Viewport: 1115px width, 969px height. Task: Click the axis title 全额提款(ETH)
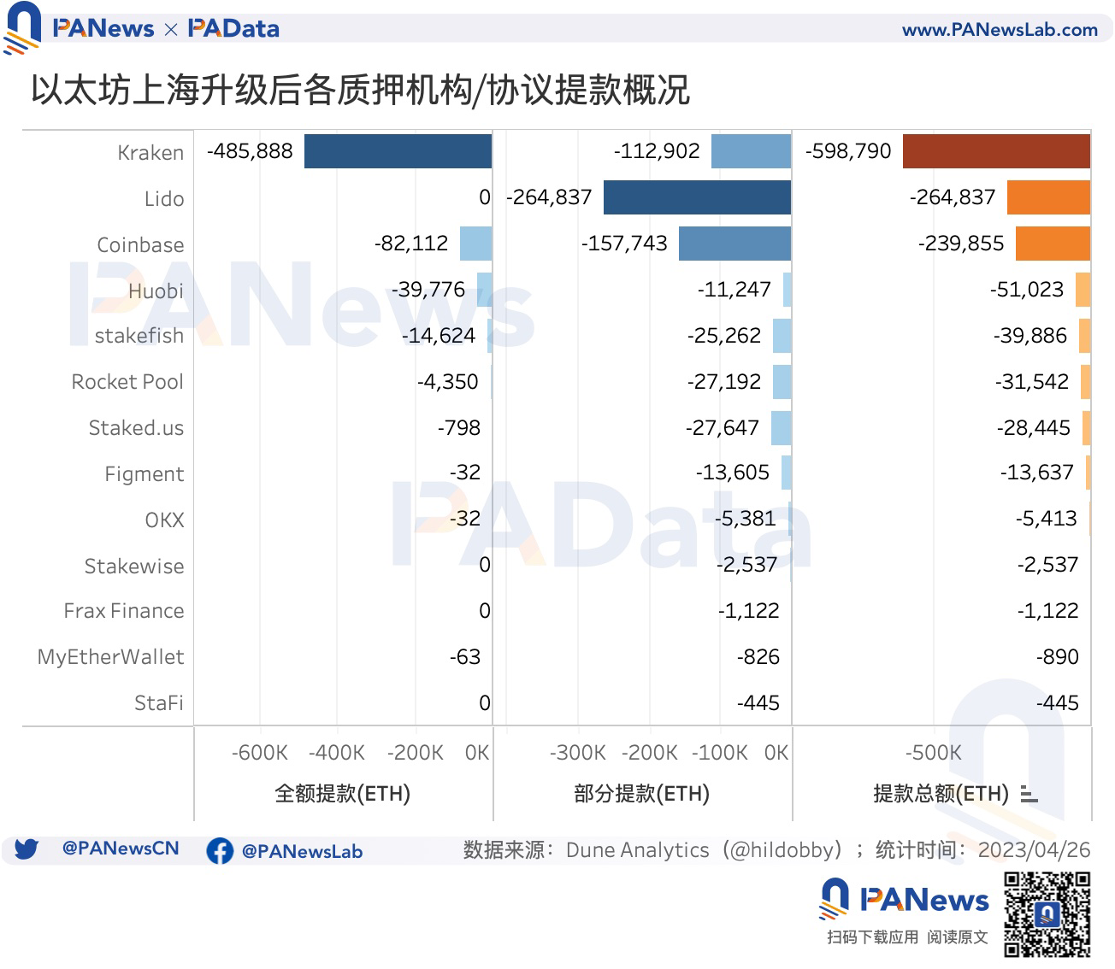343,794
